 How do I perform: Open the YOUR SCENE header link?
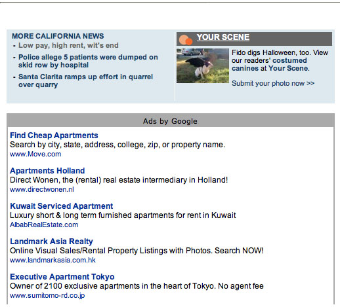[x=223, y=37]
